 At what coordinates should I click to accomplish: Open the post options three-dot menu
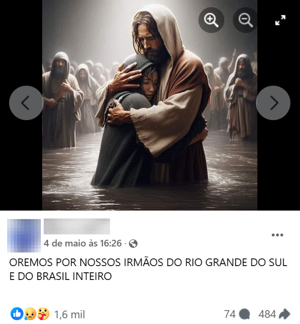pos(277,235)
